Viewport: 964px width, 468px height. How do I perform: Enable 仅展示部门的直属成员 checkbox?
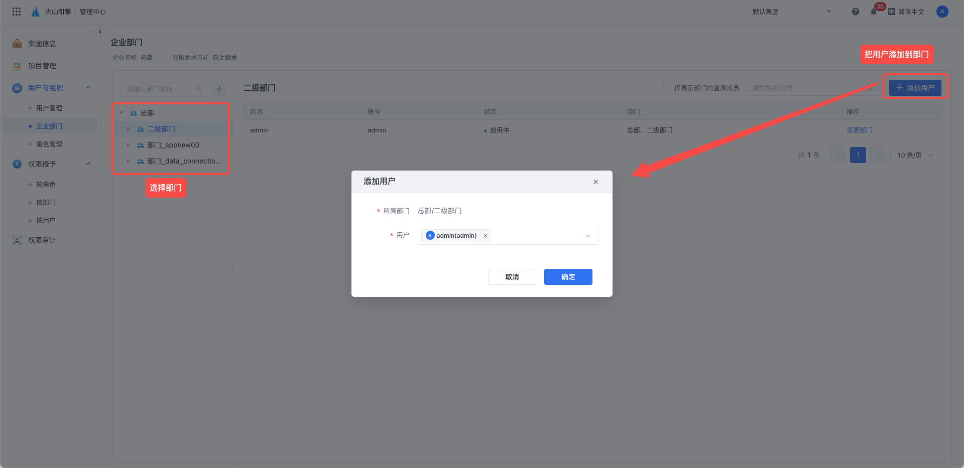pyautogui.click(x=667, y=88)
